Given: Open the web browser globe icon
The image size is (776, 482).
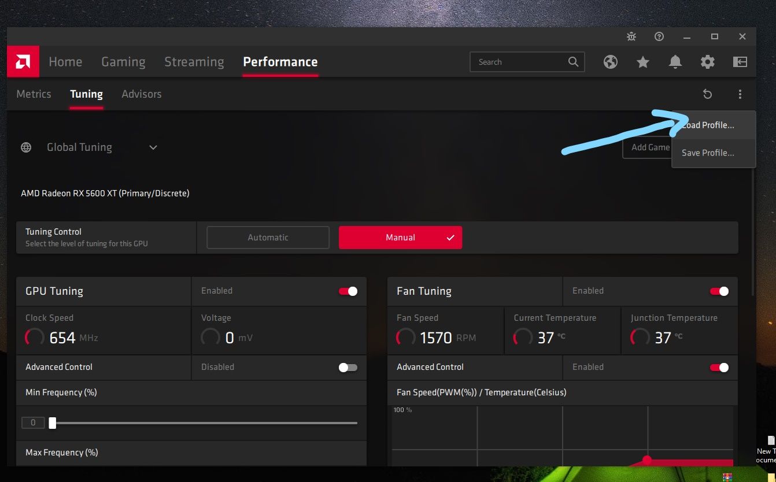Looking at the screenshot, I should coord(611,62).
